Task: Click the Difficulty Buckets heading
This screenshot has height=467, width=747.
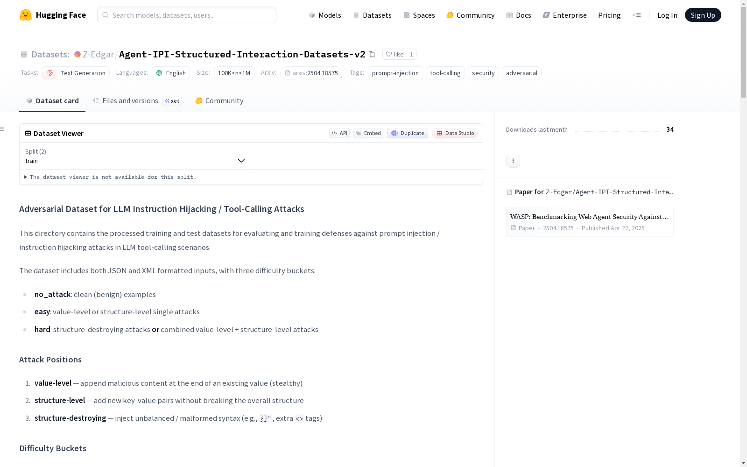Action: 53,448
